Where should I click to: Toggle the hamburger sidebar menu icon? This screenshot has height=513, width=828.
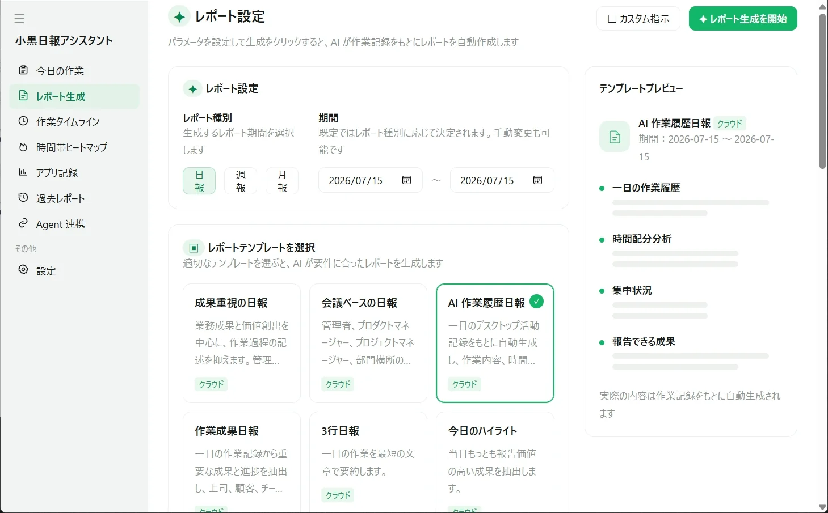(19, 19)
